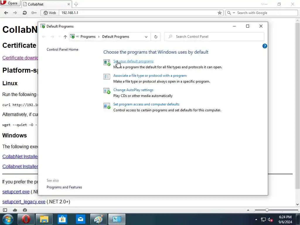Go forward in Opera browser
Screen dimensions: 300x225
point(15,13)
